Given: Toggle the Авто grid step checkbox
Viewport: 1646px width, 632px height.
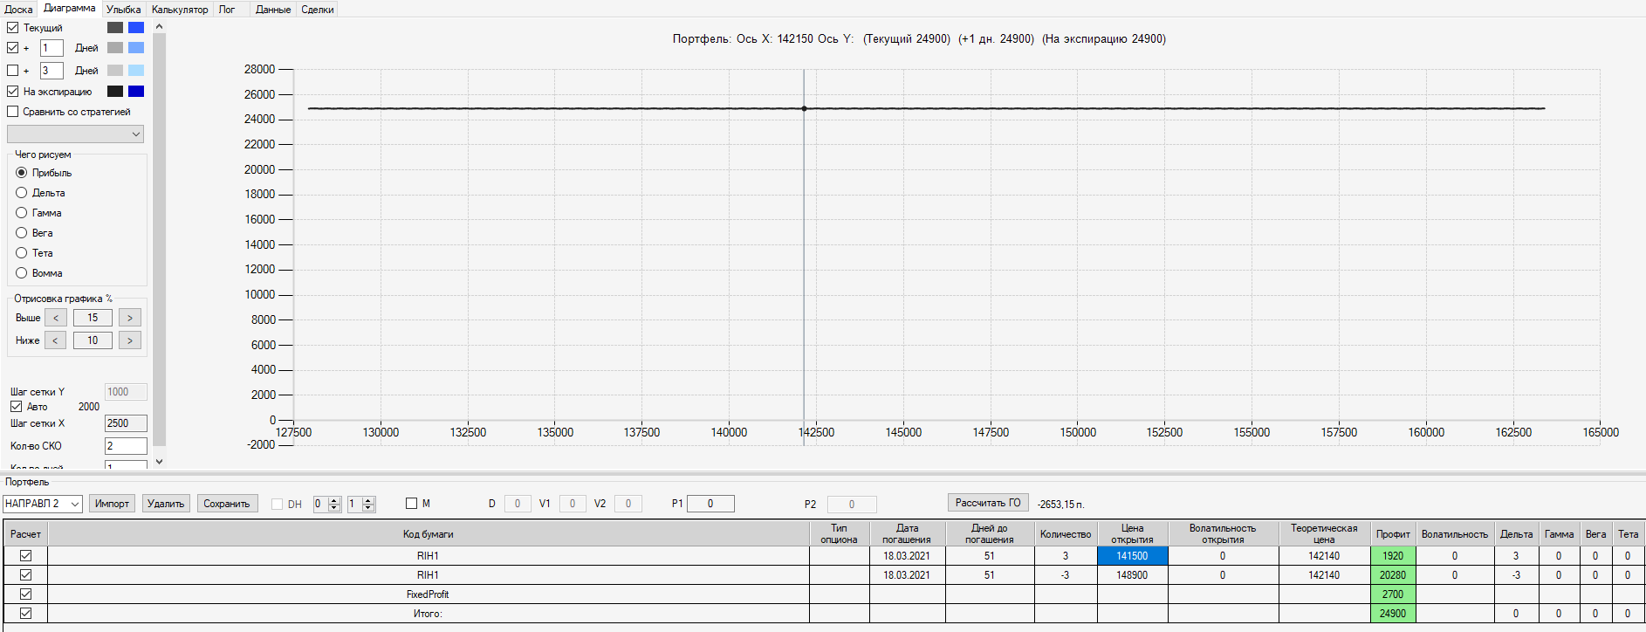Looking at the screenshot, I should pyautogui.click(x=16, y=407).
